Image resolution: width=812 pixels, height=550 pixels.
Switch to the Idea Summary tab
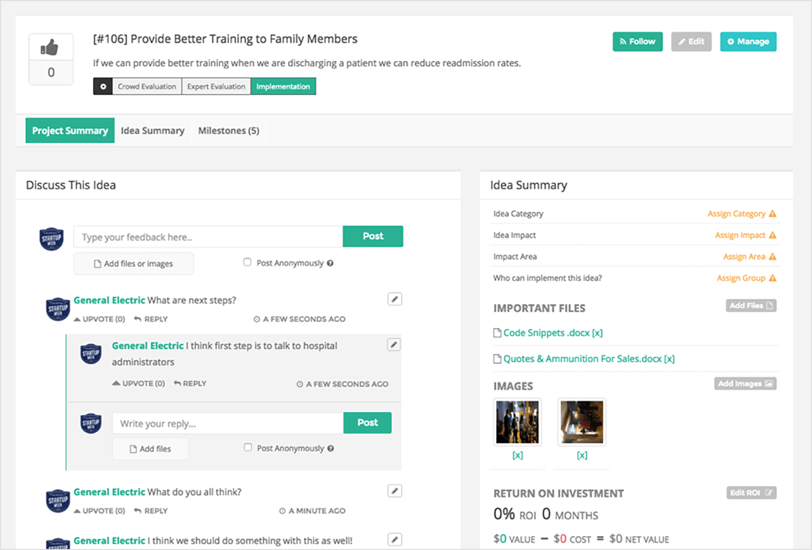click(153, 131)
